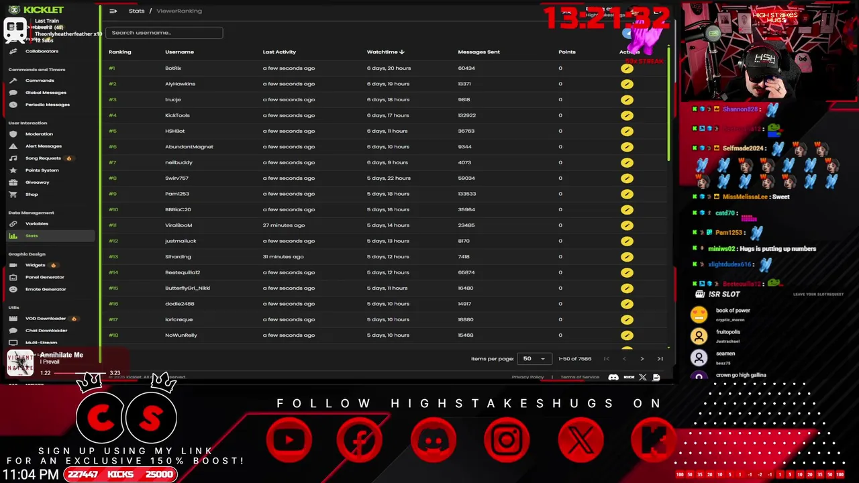Jump to the last page arrow
Image resolution: width=859 pixels, height=483 pixels.
[660, 359]
